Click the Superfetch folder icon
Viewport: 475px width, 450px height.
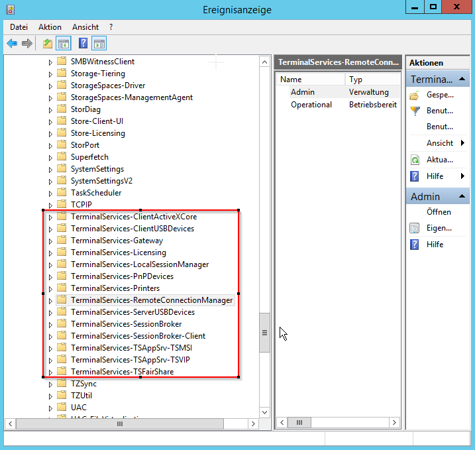click(x=62, y=156)
